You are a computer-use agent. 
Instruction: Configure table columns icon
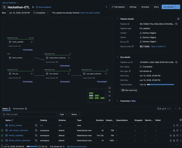tap(181, 120)
